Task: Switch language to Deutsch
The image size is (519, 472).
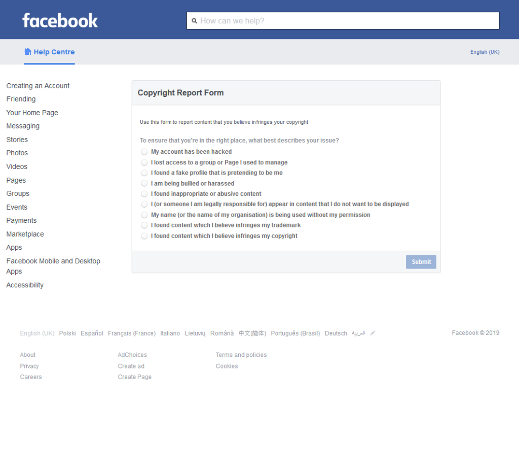Action: (336, 333)
